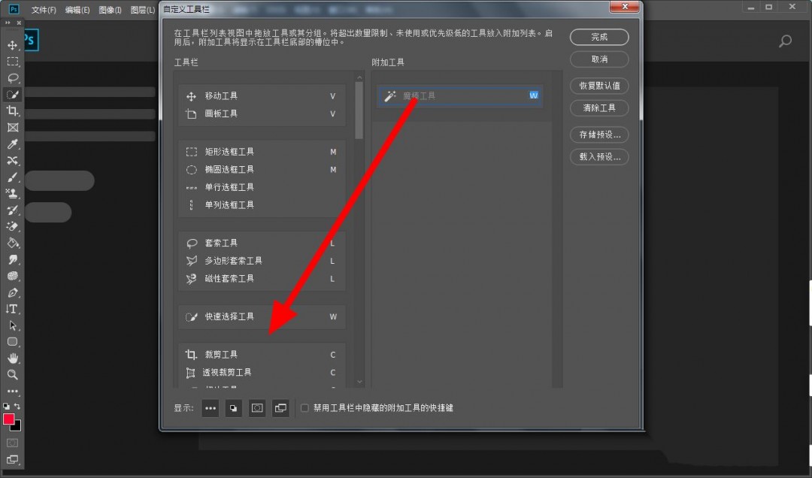Click the 恢复默认值 button

coord(599,86)
